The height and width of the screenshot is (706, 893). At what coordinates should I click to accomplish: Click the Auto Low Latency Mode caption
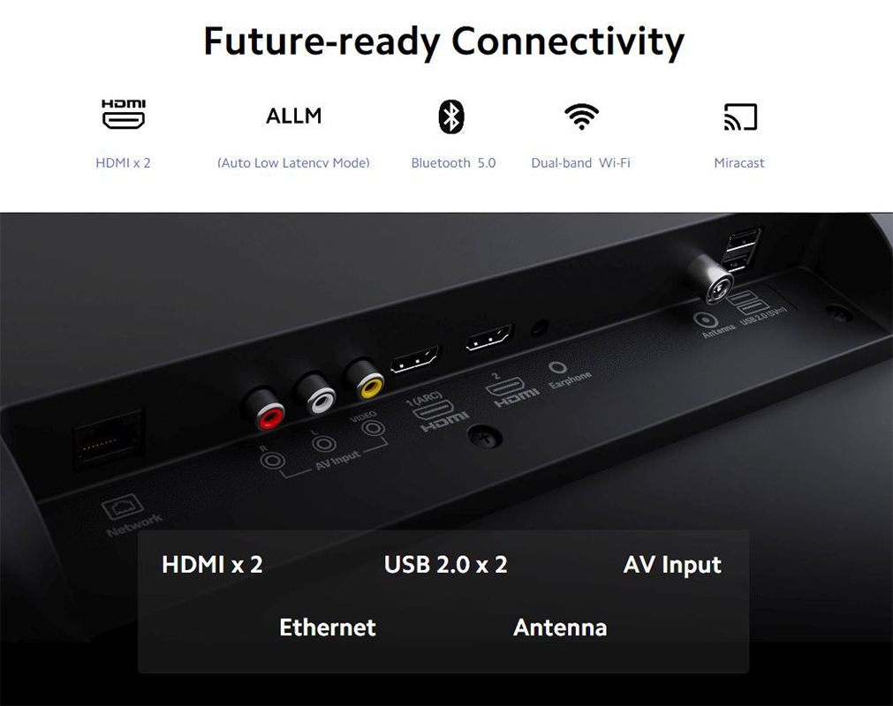(293, 162)
